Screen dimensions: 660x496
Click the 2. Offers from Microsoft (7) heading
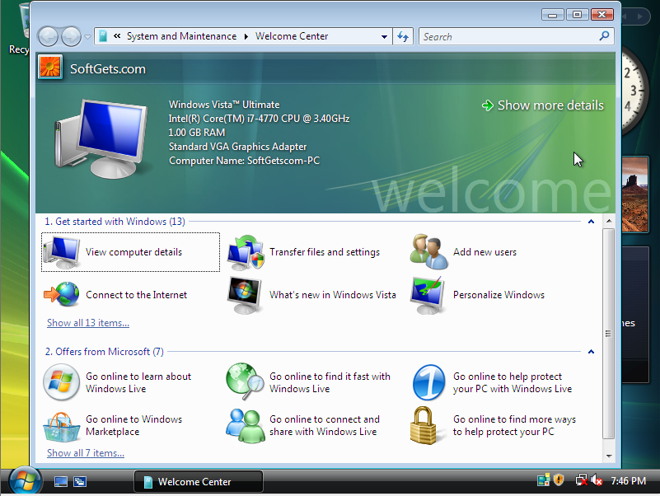(x=105, y=352)
